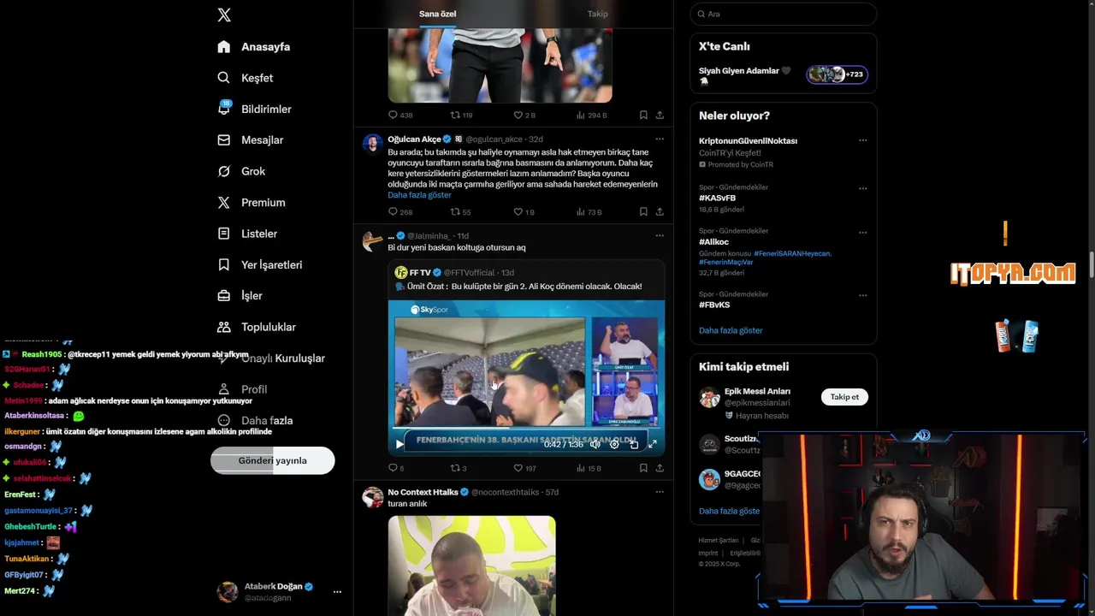
Task: Open Bildirimler notifications
Action: click(254, 110)
